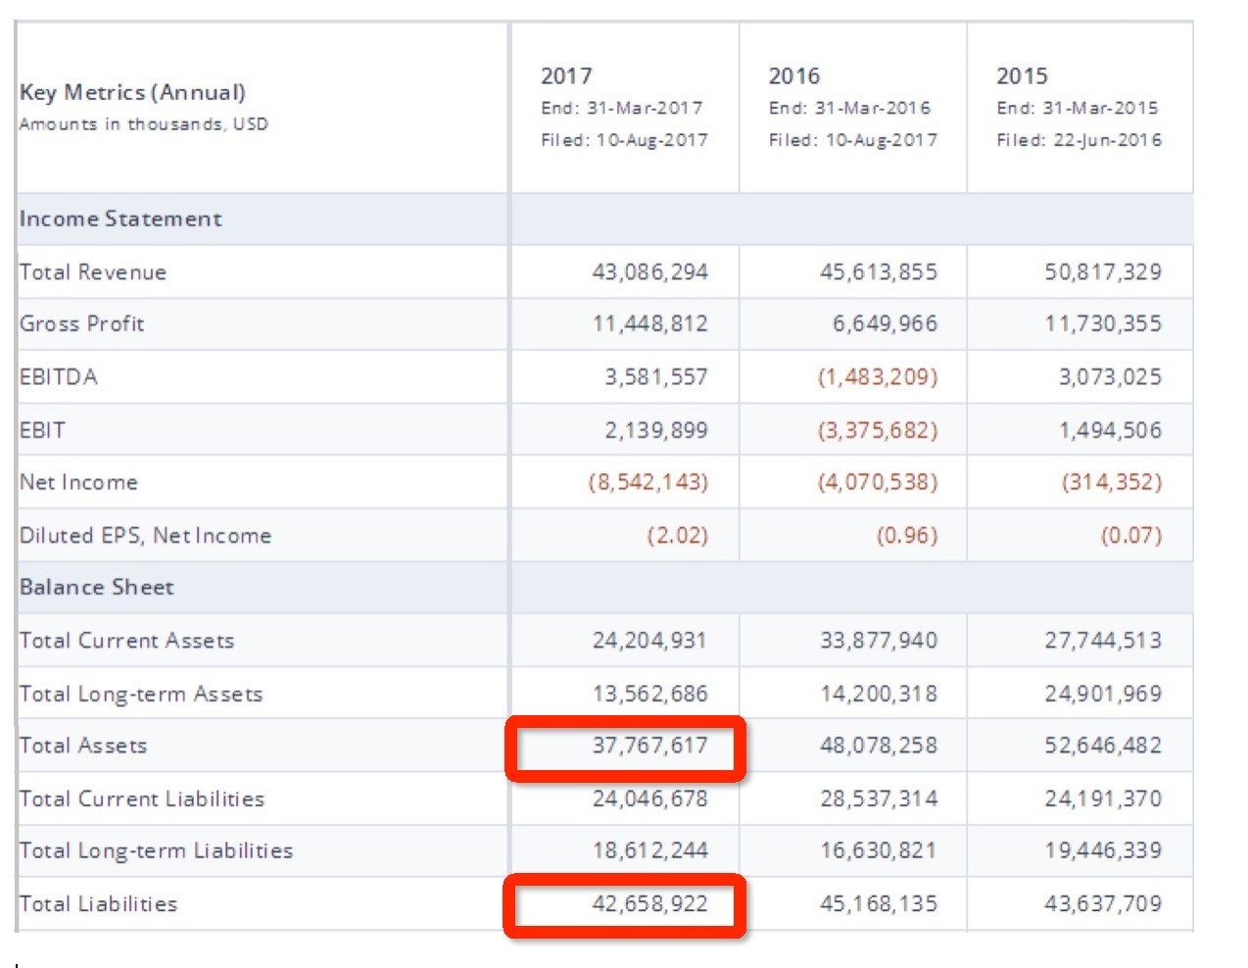Select the 2017 Net Income value (8,542,143)
1248x968 pixels.
648,482
